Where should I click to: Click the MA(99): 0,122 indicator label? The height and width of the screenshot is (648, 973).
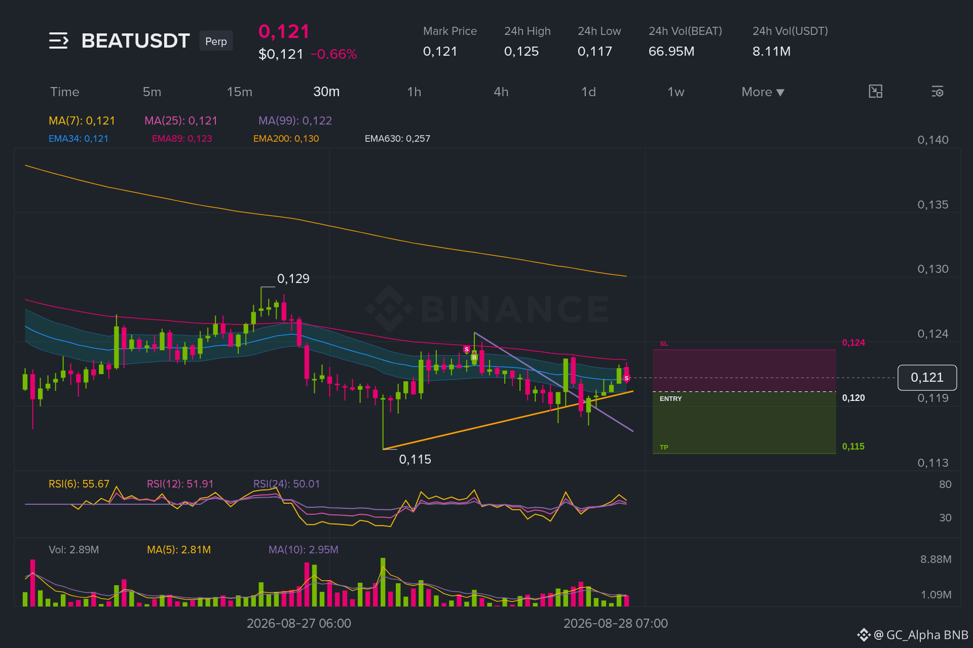pyautogui.click(x=295, y=120)
